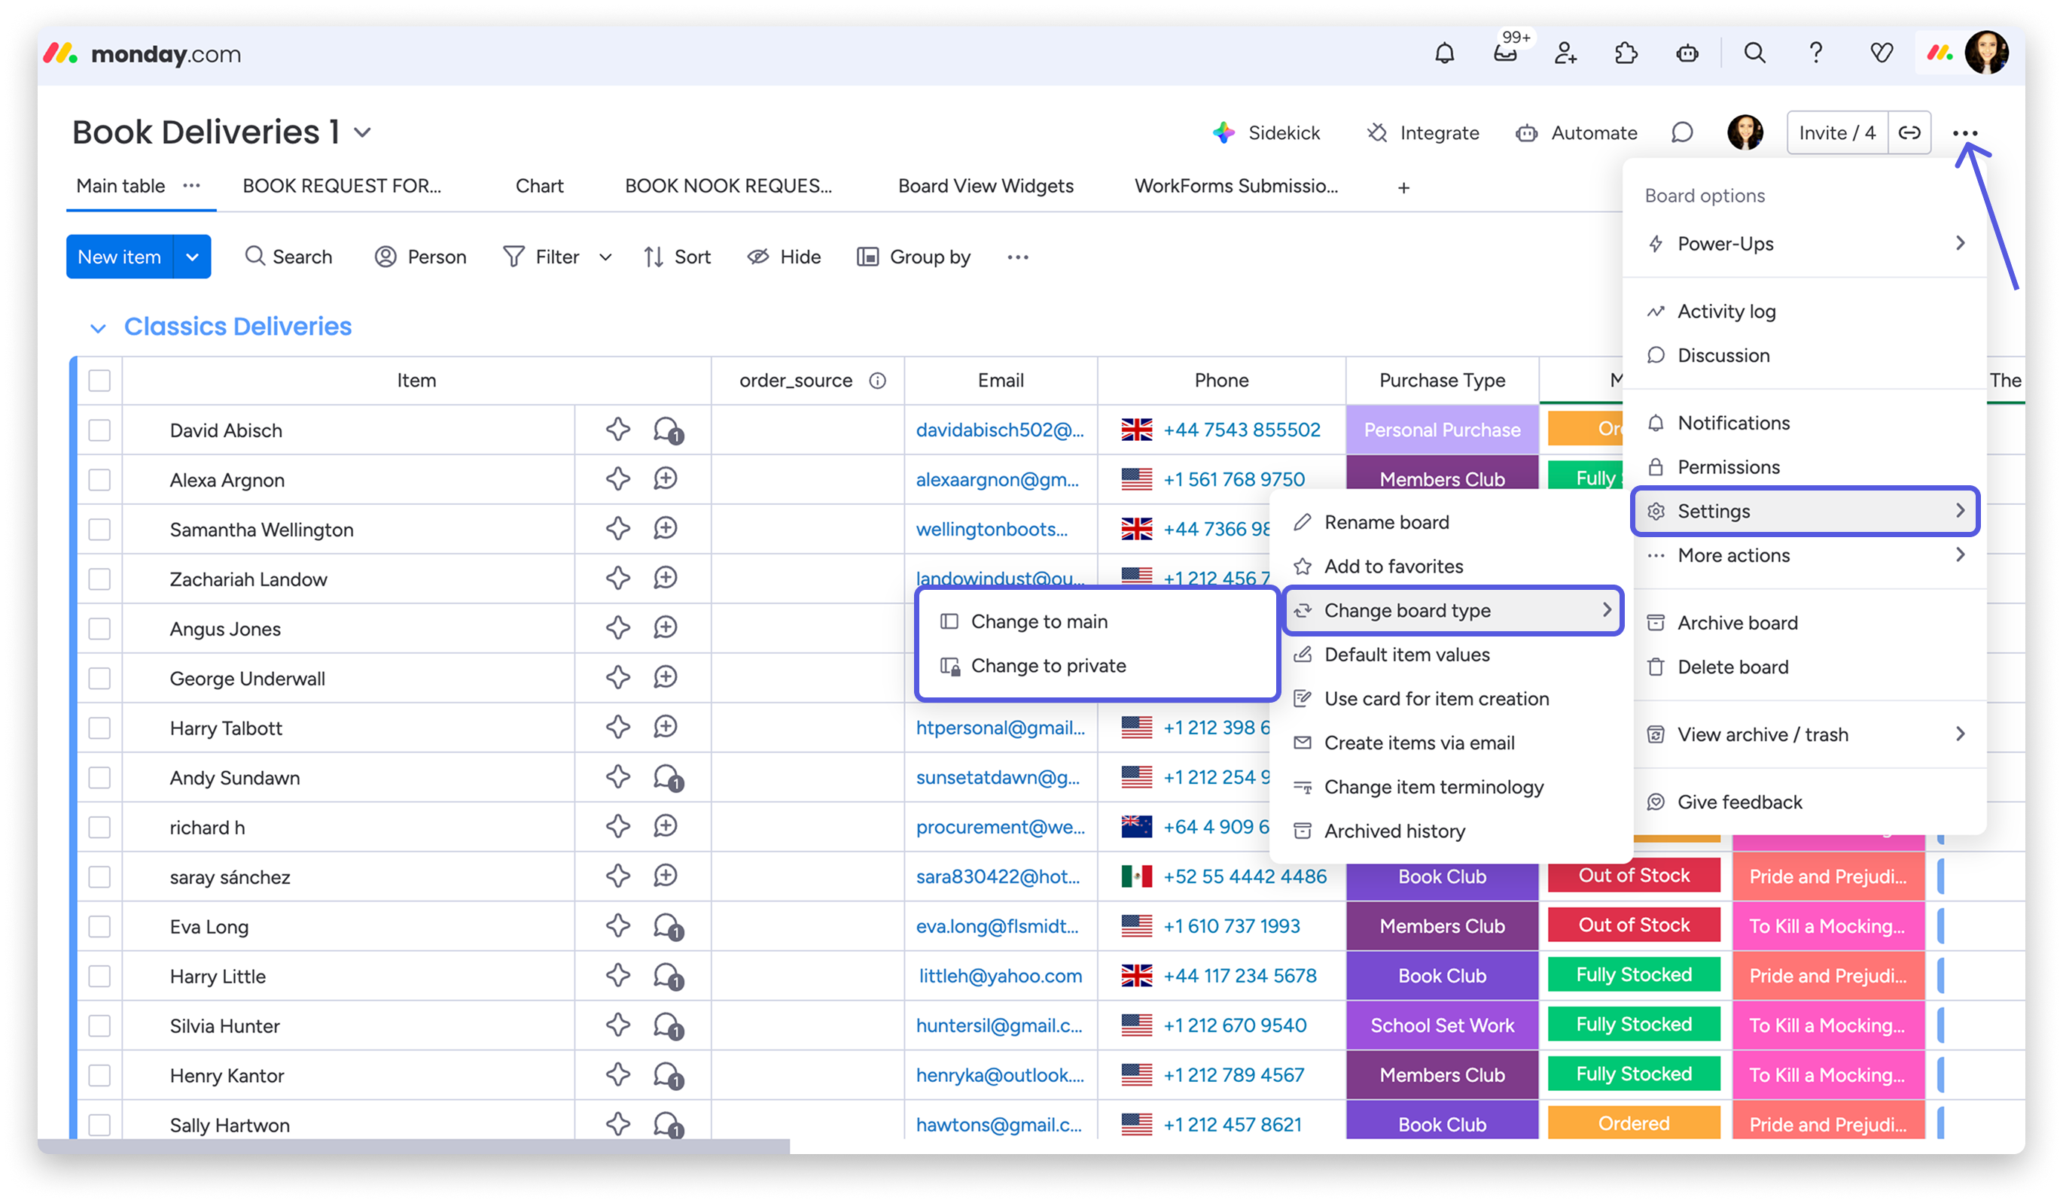
Task: Open the apps puzzle piece icon
Action: click(x=1626, y=54)
